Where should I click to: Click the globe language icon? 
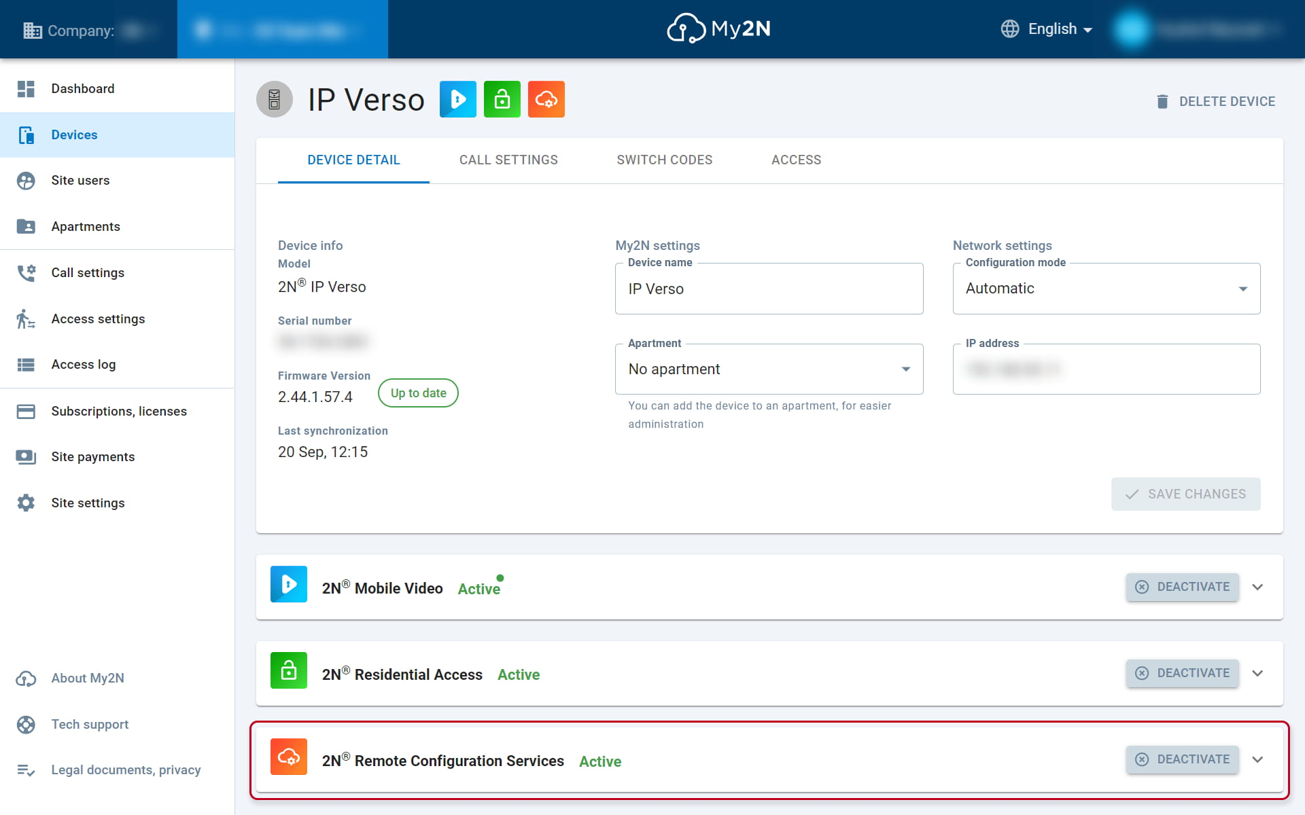(1010, 29)
